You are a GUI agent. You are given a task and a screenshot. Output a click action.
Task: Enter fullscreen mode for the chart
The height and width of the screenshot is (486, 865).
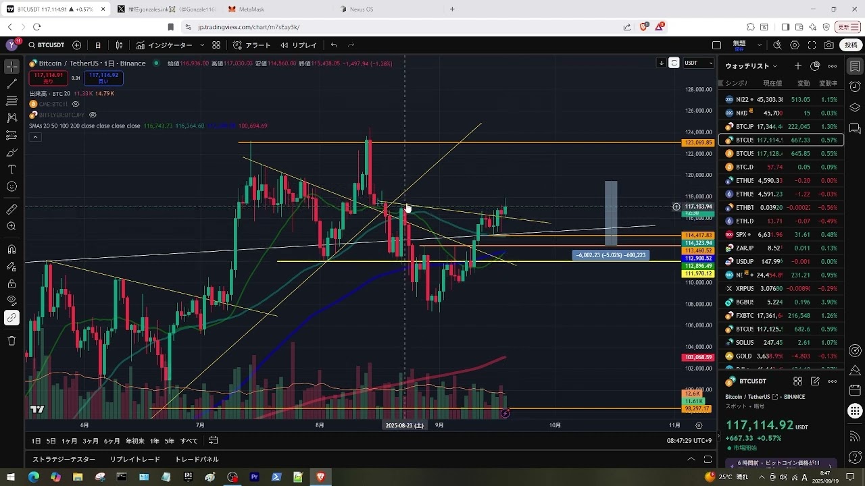point(812,45)
